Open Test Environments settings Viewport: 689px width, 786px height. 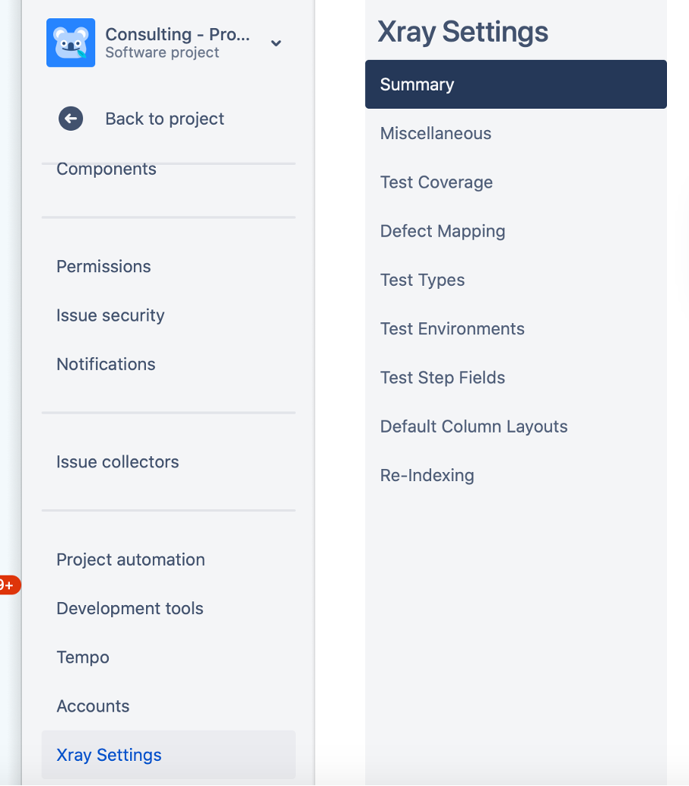coord(452,328)
